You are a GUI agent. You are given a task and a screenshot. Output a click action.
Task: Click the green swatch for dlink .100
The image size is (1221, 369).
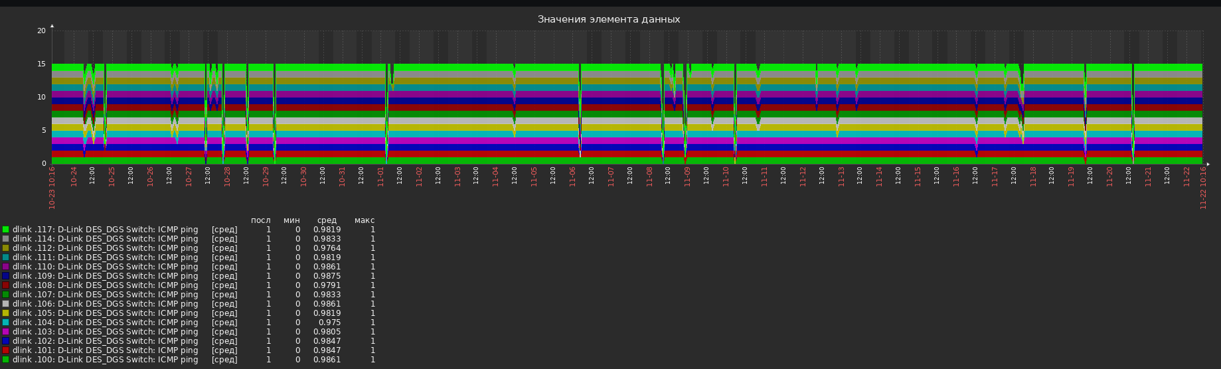(5, 360)
